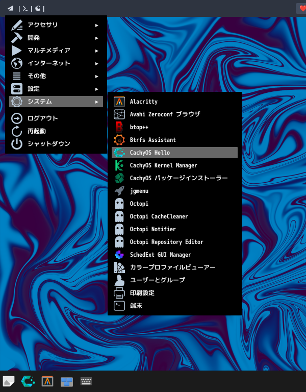The image size is (306, 392).
Task: Launch Octopi Notifier
Action: pos(174,229)
